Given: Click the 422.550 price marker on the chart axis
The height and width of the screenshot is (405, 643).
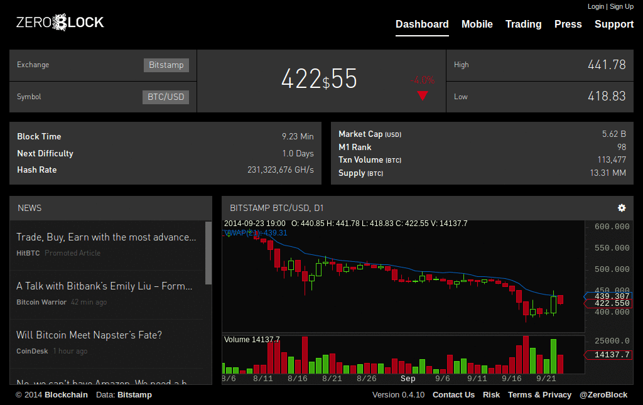Looking at the screenshot, I should pos(609,303).
